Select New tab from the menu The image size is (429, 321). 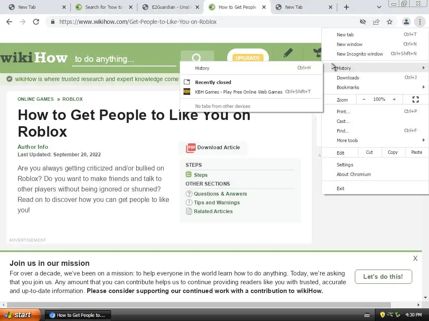point(375,35)
